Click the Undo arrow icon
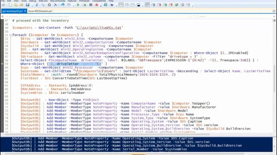 [63, 5]
